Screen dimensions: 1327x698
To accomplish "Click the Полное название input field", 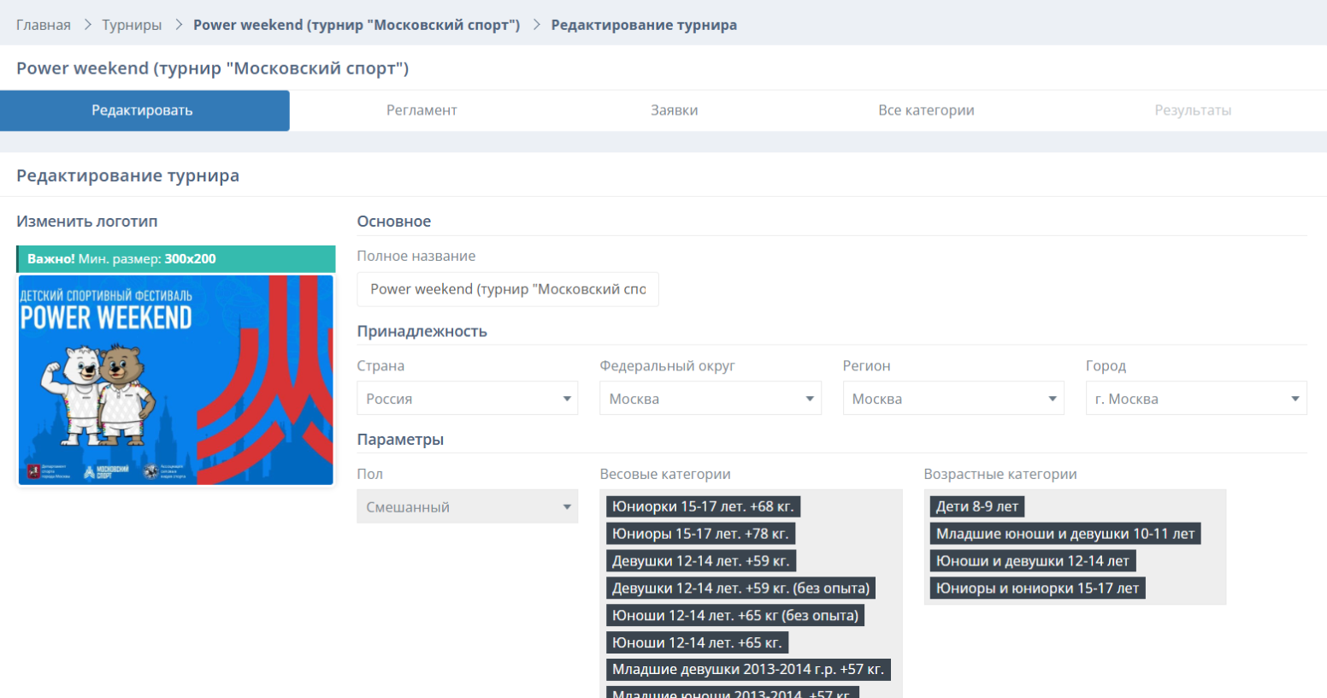I will point(507,289).
